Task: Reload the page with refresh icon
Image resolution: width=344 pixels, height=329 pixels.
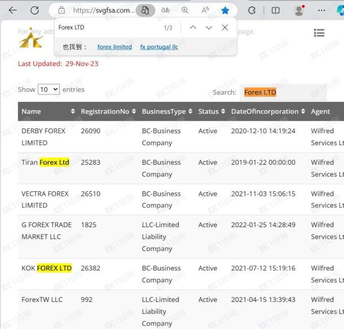Action: click(34, 10)
